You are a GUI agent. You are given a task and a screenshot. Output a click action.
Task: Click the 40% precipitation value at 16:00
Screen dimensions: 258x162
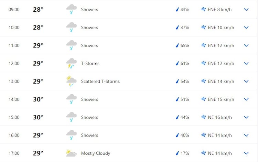coord(185,135)
